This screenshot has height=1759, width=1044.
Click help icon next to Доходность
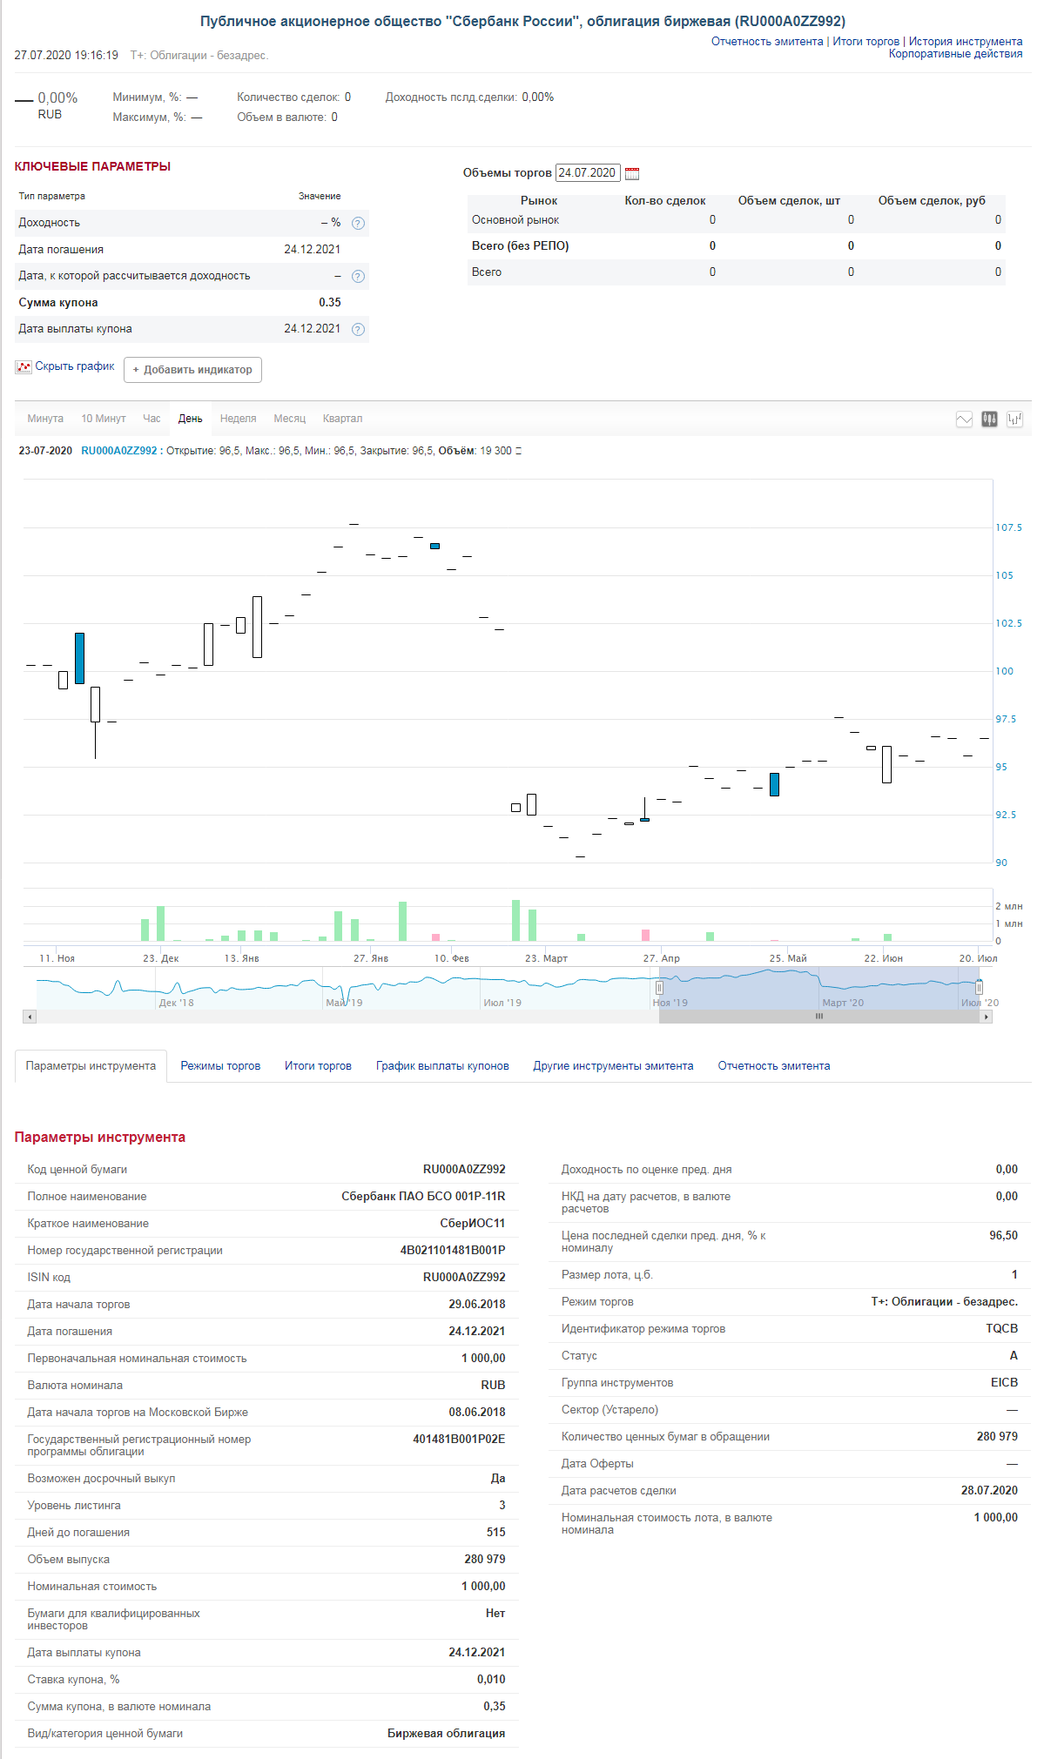(358, 224)
